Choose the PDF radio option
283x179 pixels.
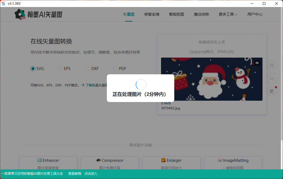115,69
